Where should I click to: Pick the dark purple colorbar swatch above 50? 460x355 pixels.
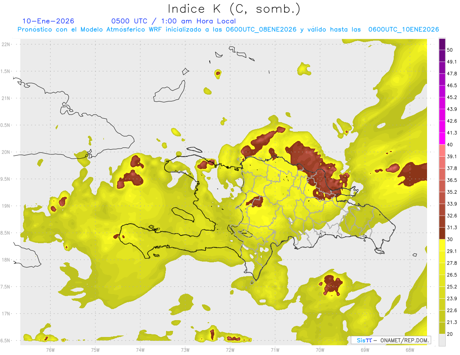tap(442, 44)
